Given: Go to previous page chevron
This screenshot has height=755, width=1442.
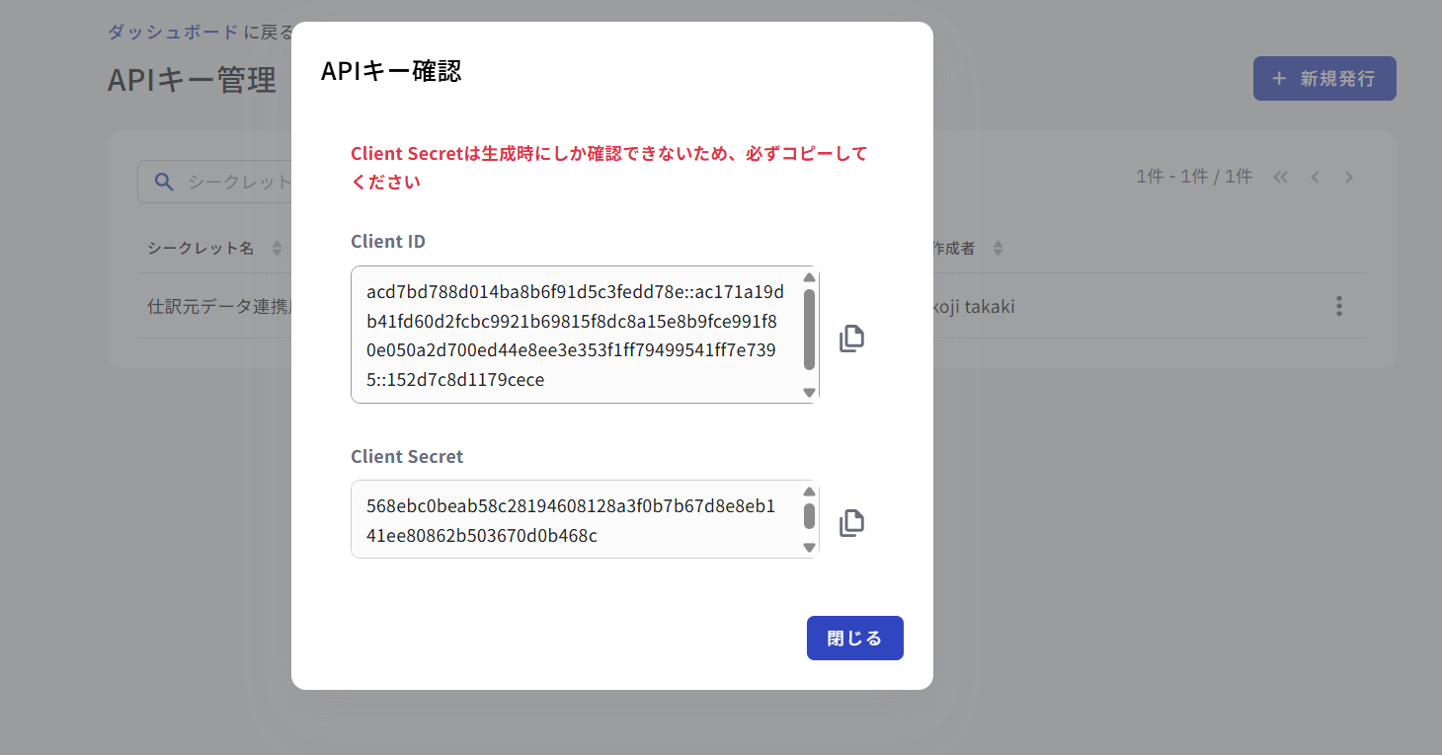Looking at the screenshot, I should (1315, 178).
